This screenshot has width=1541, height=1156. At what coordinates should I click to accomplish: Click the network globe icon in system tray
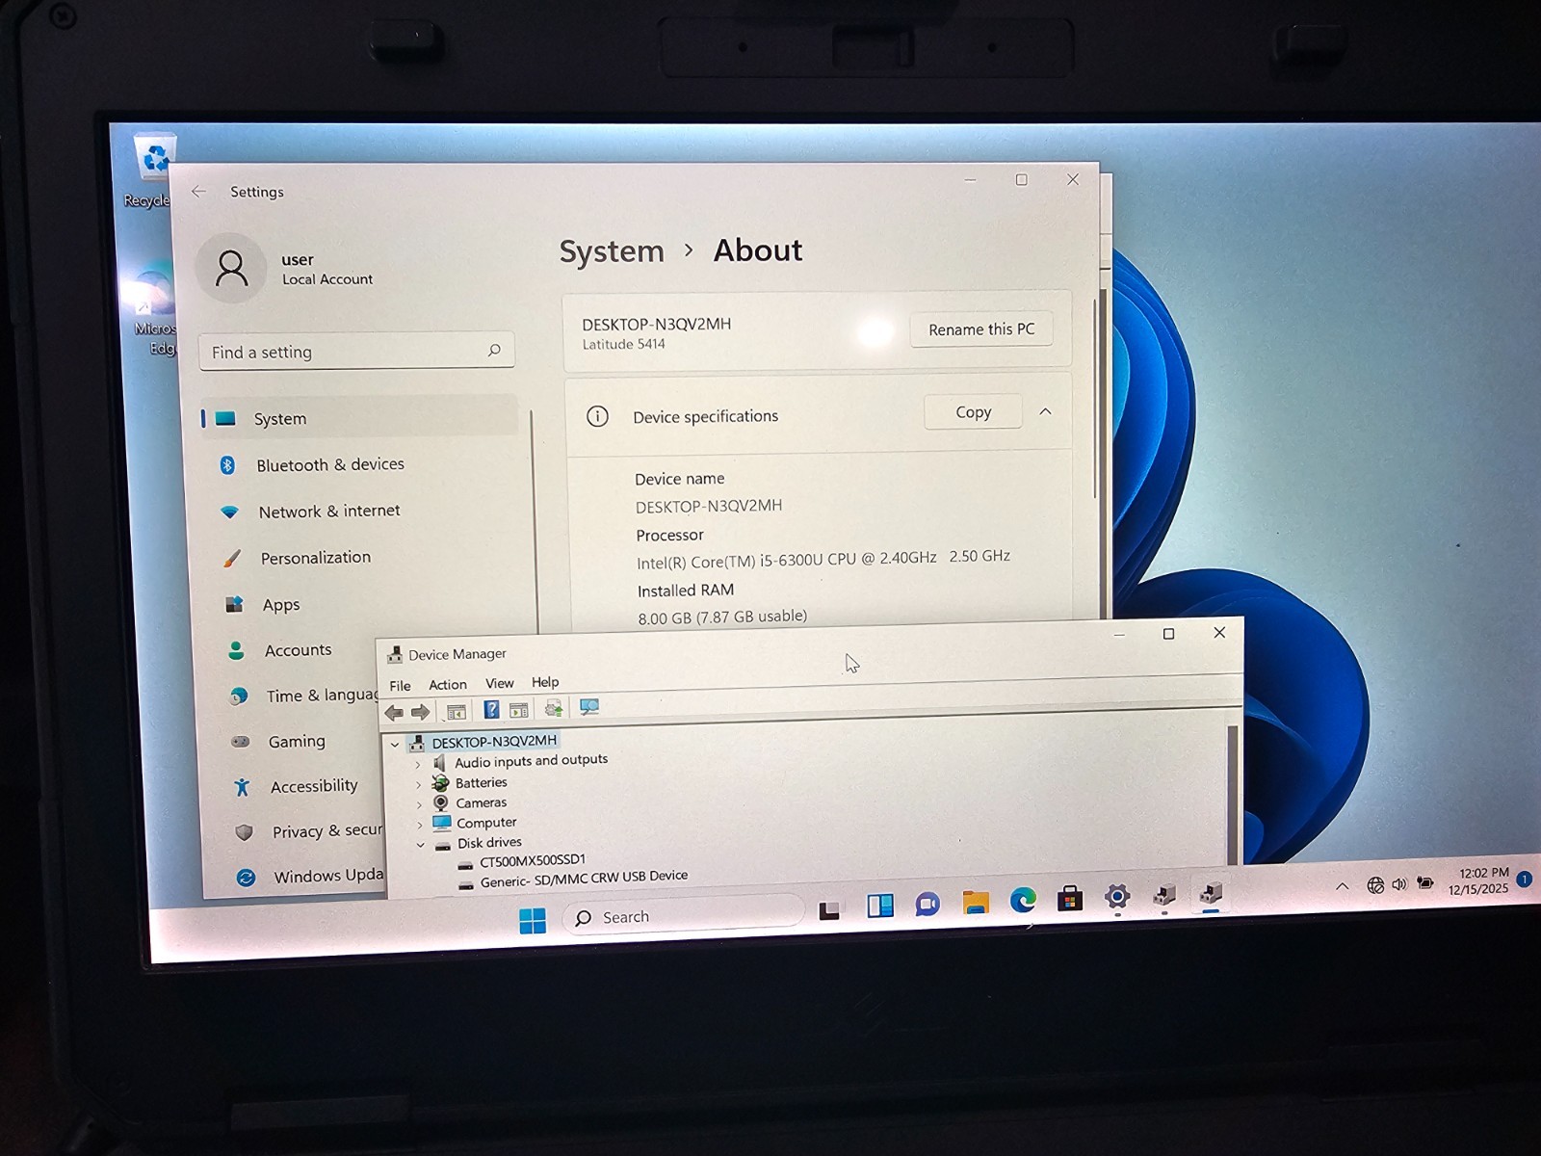tap(1375, 885)
